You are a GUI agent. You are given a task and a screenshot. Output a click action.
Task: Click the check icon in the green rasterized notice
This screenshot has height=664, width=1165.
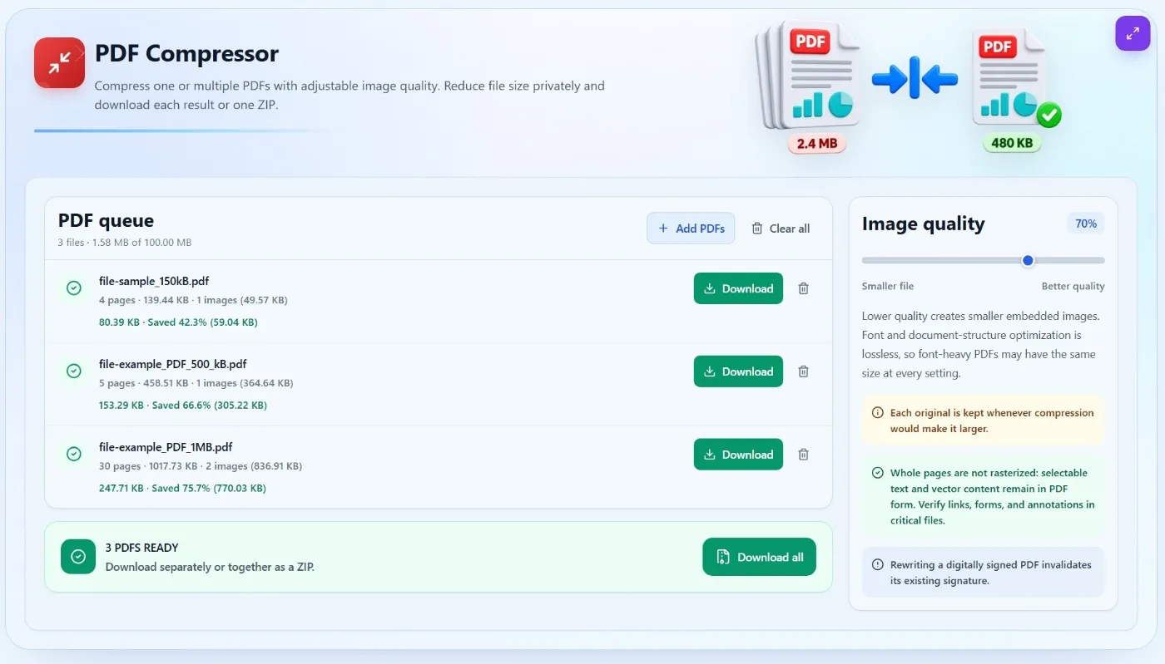877,473
